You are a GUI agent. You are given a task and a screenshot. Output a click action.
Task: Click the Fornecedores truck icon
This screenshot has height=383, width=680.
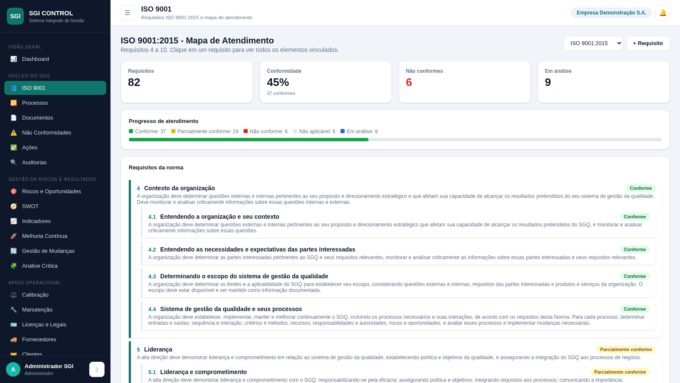(14, 340)
